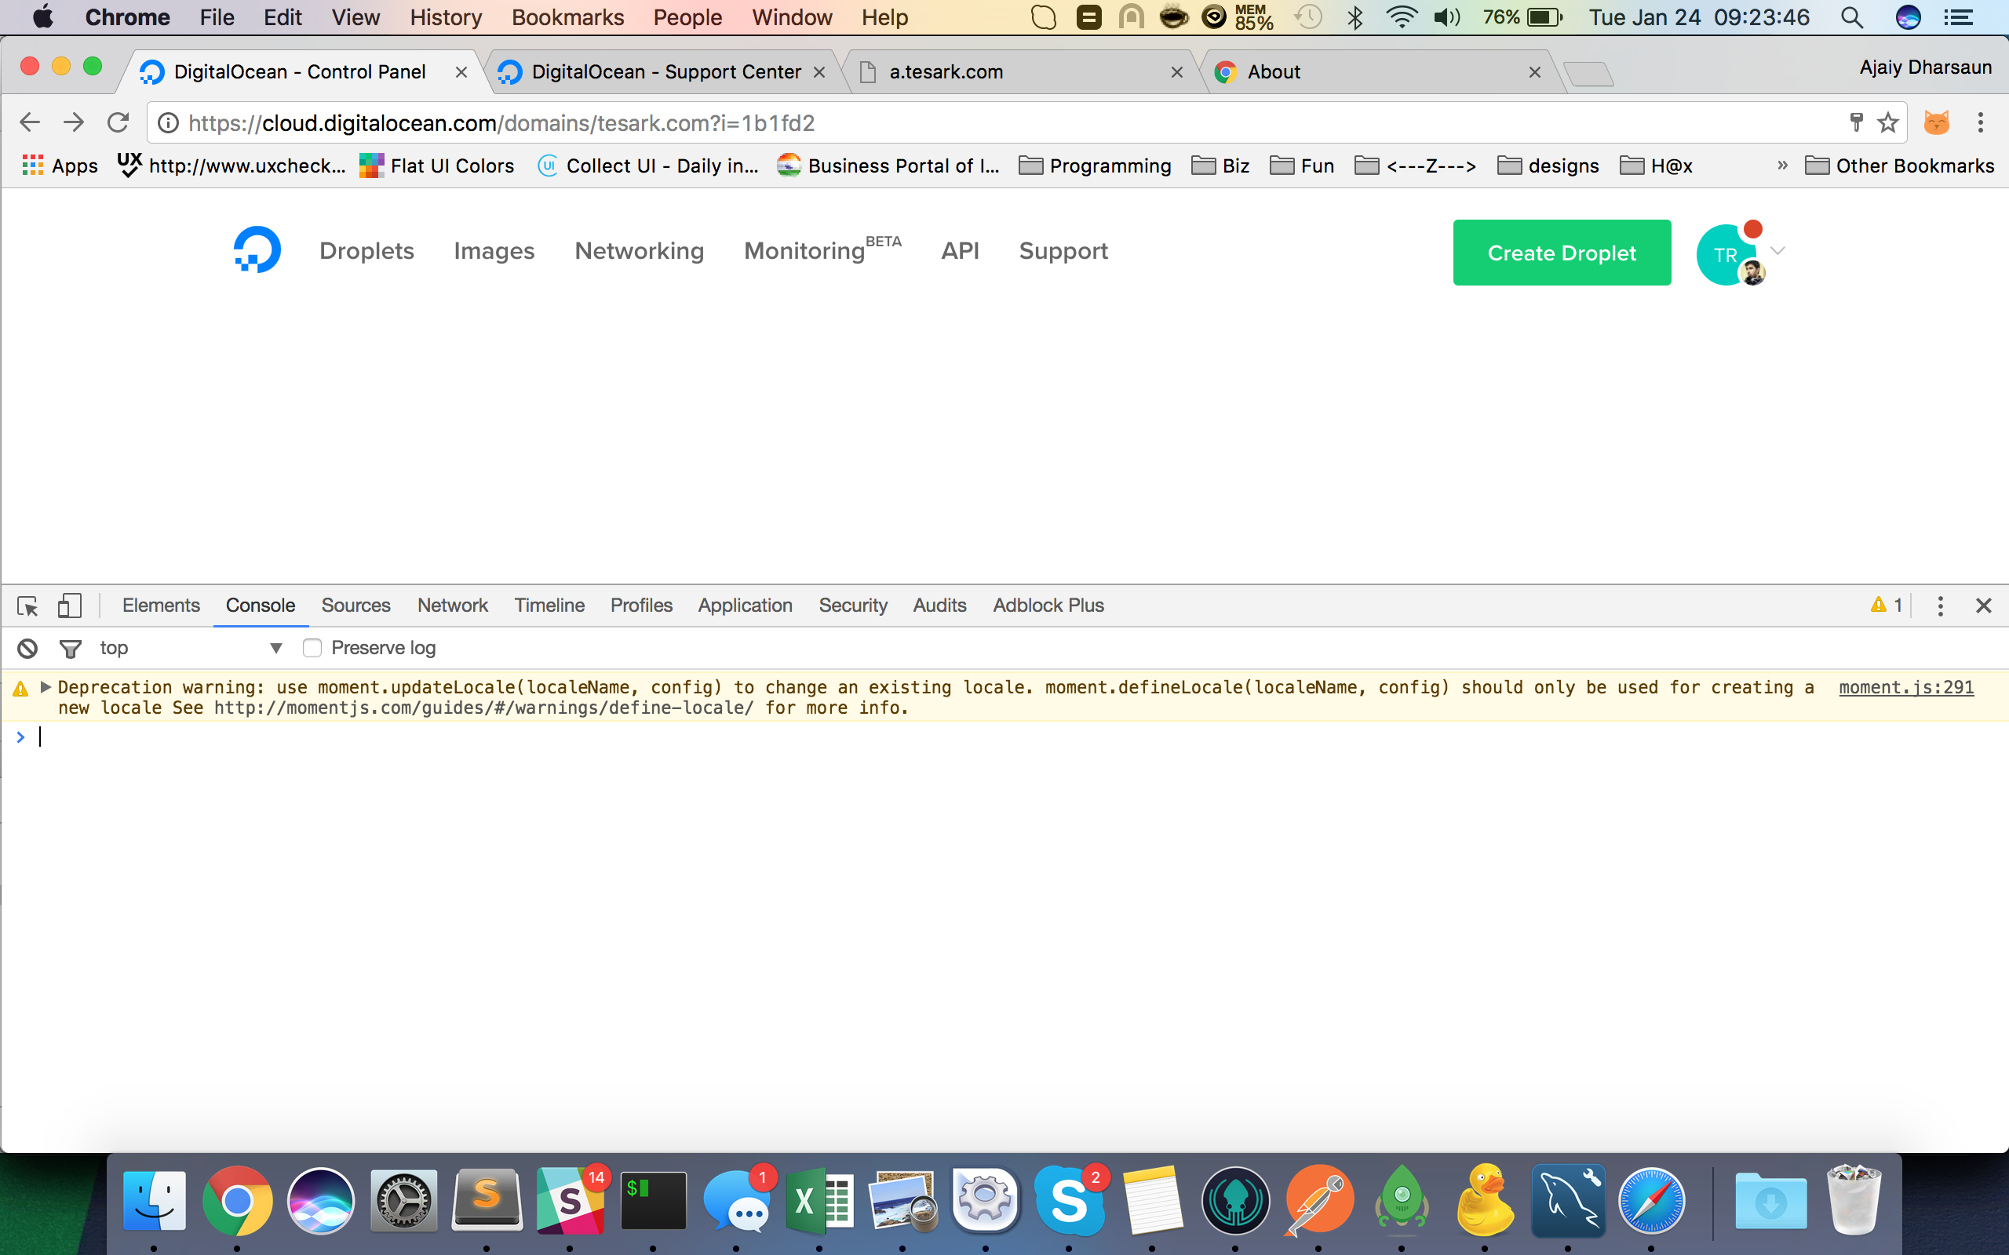Click the Create Droplet button
This screenshot has height=1255, width=2009.
click(x=1562, y=253)
